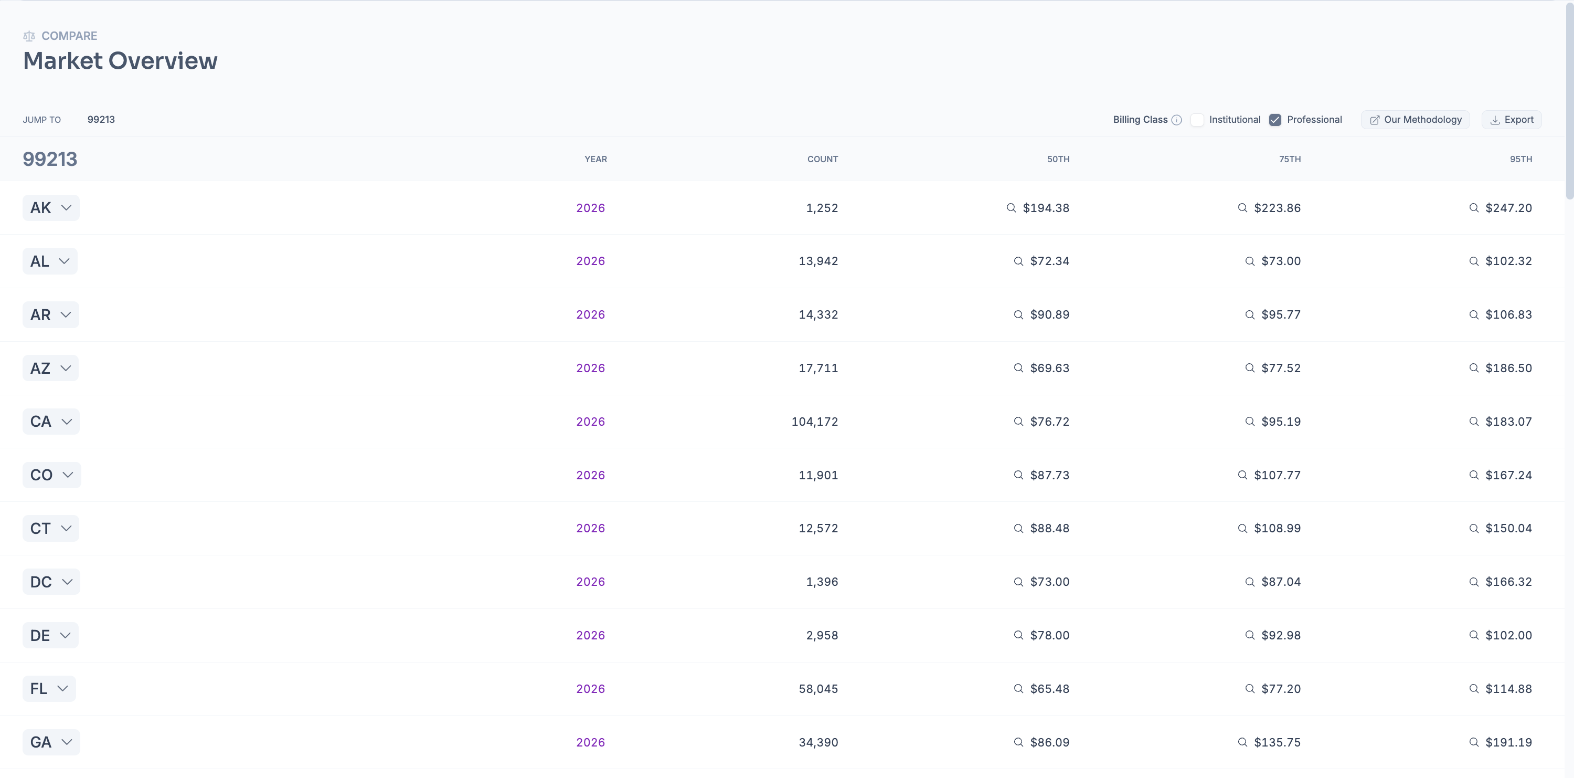
Task: Click the 2026 year in GA row
Action: point(590,742)
